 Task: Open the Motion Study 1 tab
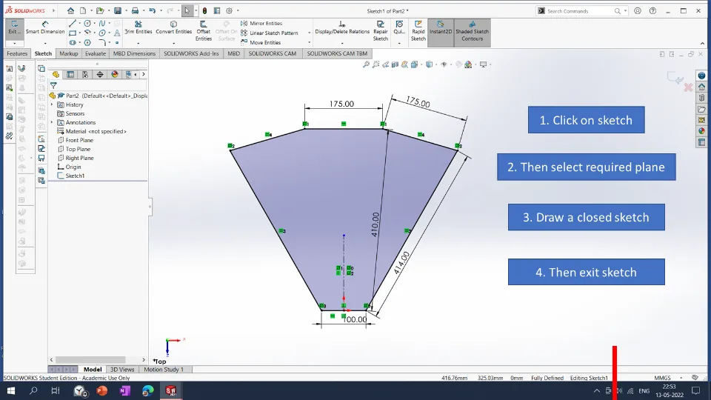coord(164,370)
